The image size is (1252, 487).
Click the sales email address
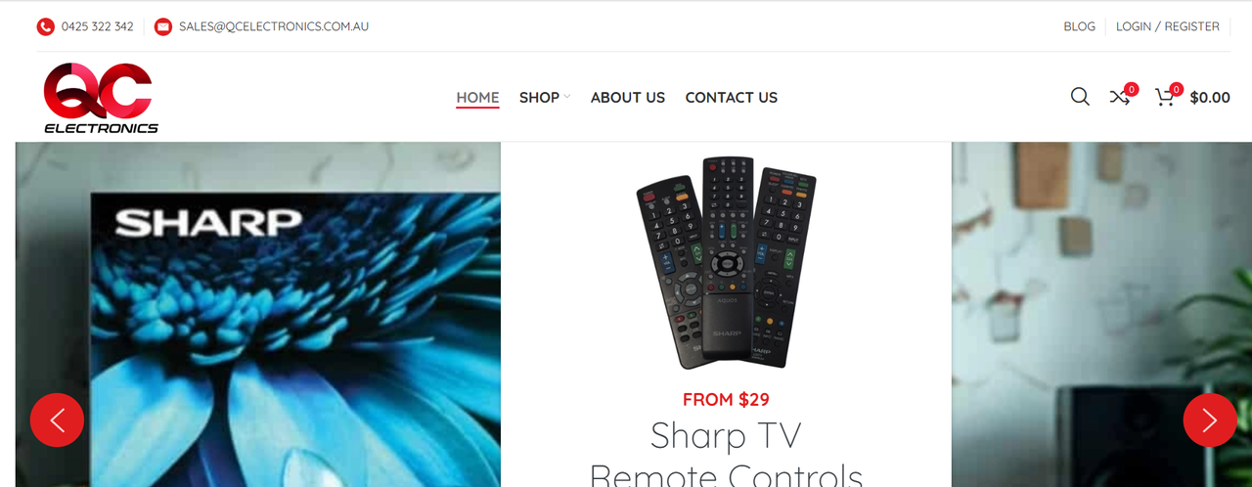pos(274,26)
